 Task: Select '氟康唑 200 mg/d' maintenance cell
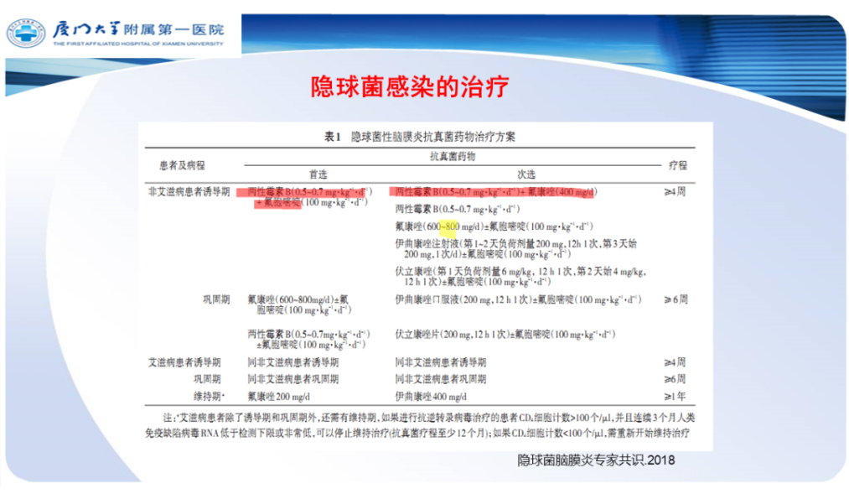click(279, 397)
